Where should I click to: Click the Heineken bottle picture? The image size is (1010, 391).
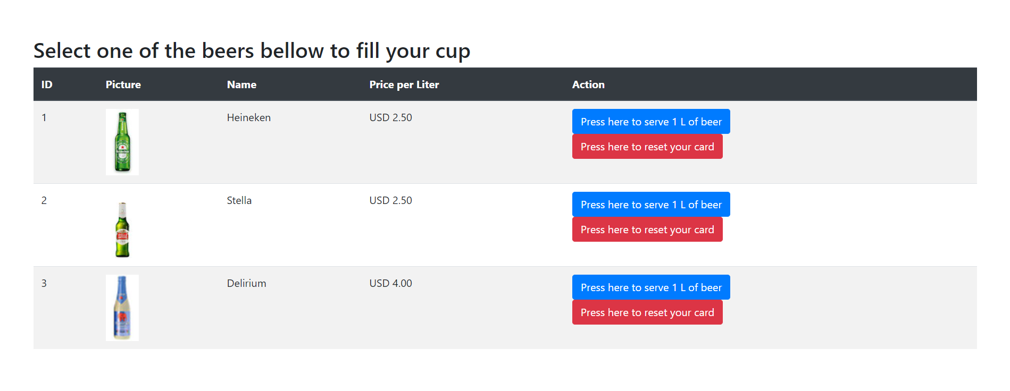click(x=122, y=142)
